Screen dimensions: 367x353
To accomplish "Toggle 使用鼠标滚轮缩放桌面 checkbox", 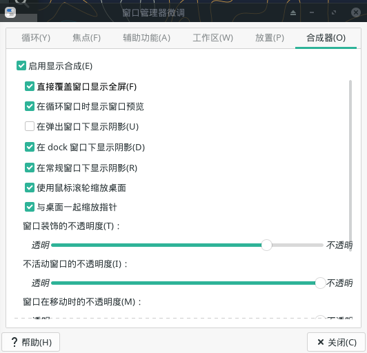I will coord(30,188).
